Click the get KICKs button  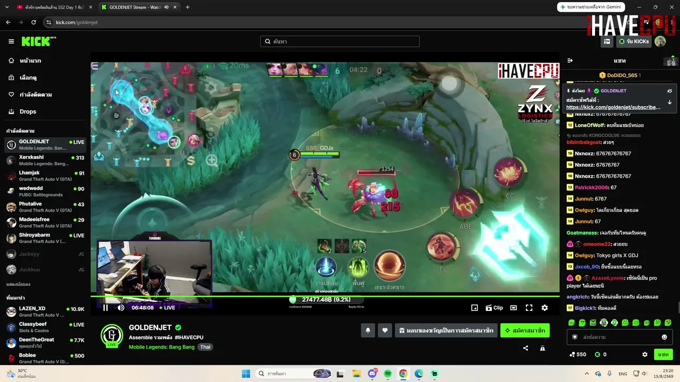tap(634, 41)
